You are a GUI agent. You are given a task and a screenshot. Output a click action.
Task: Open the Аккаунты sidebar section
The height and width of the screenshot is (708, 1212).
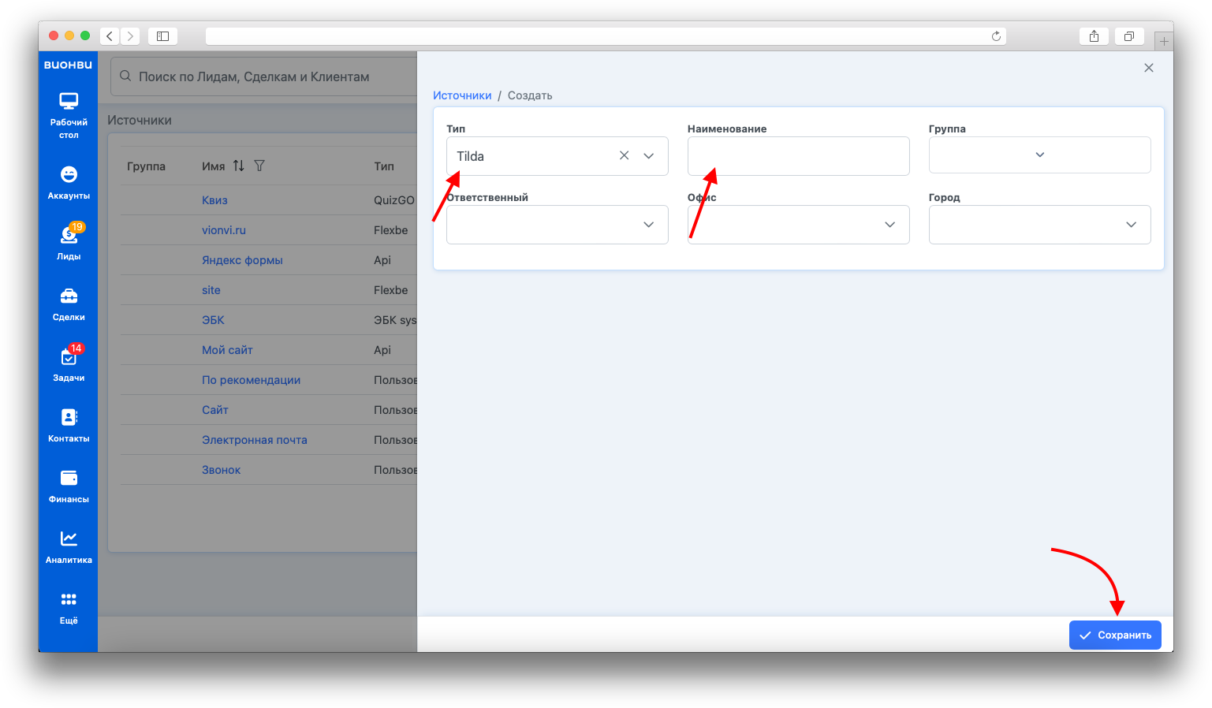pyautogui.click(x=69, y=182)
